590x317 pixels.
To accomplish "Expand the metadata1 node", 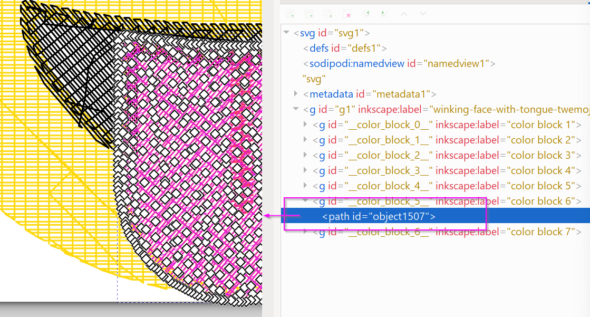I will click(x=296, y=93).
